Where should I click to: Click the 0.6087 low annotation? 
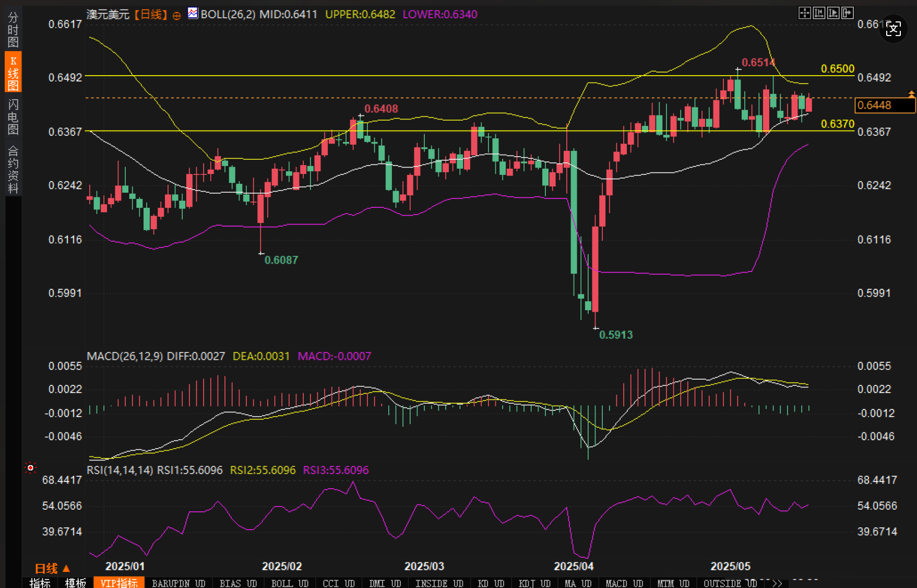click(281, 260)
